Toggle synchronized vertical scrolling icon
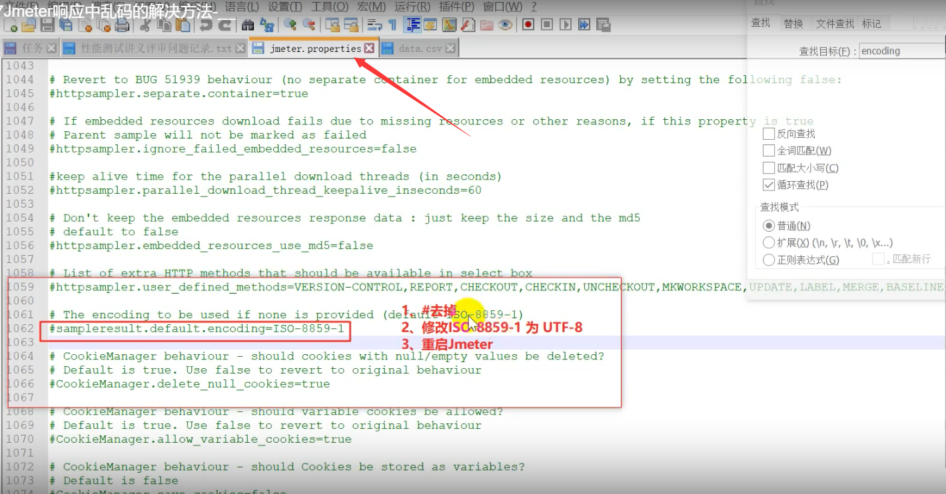The image size is (946, 494). 333,25
